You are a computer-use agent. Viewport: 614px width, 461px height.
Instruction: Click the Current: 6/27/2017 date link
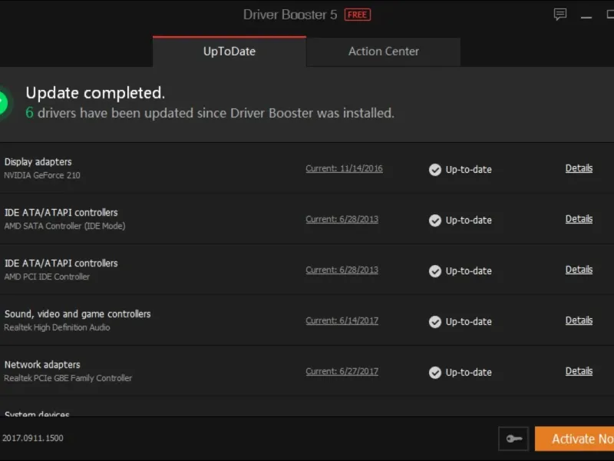342,371
